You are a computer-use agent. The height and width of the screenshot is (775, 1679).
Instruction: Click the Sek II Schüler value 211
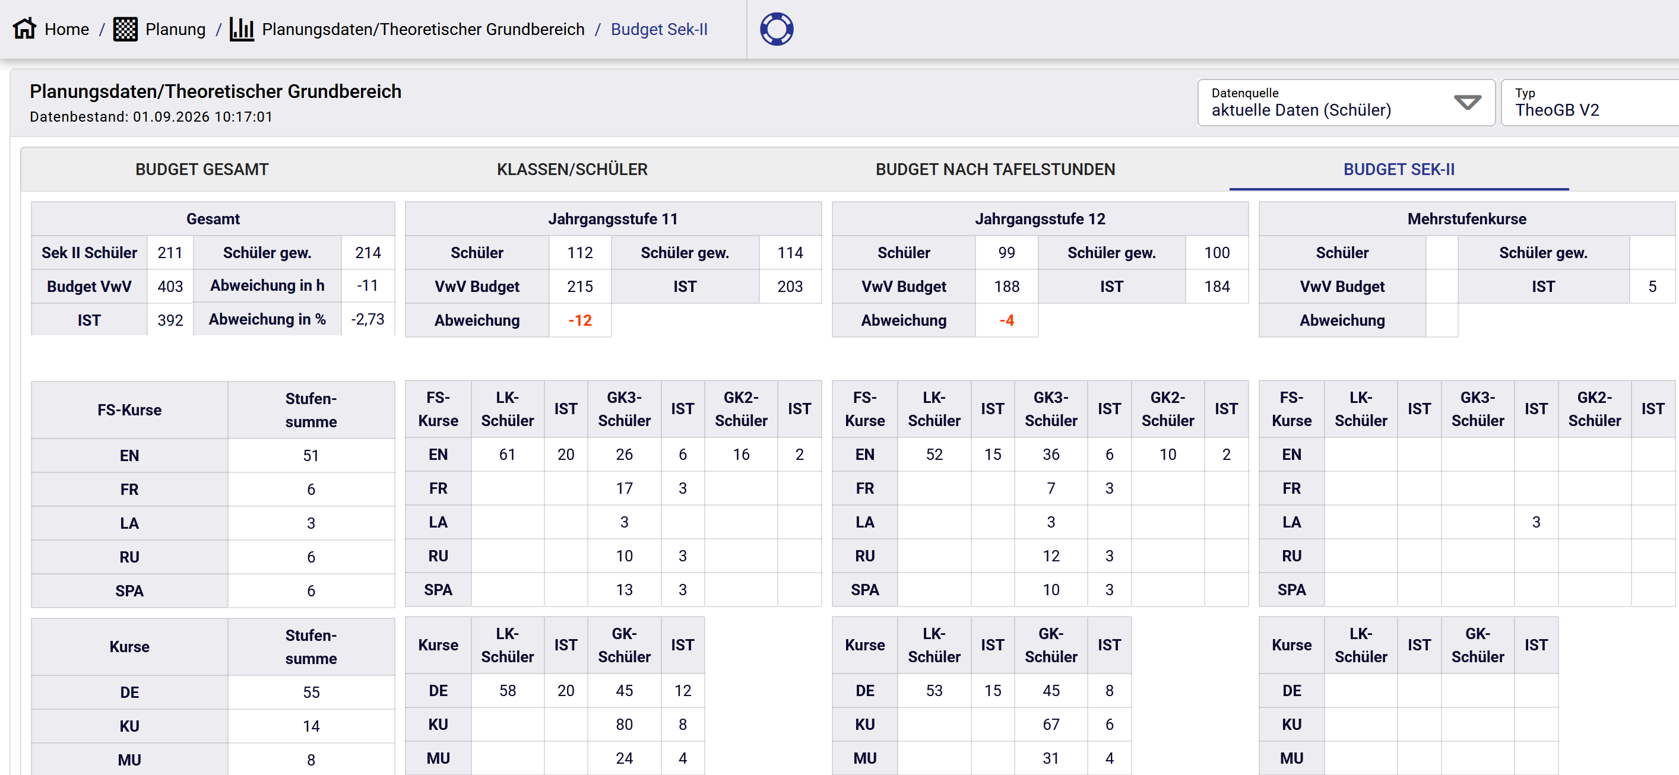[x=170, y=253]
